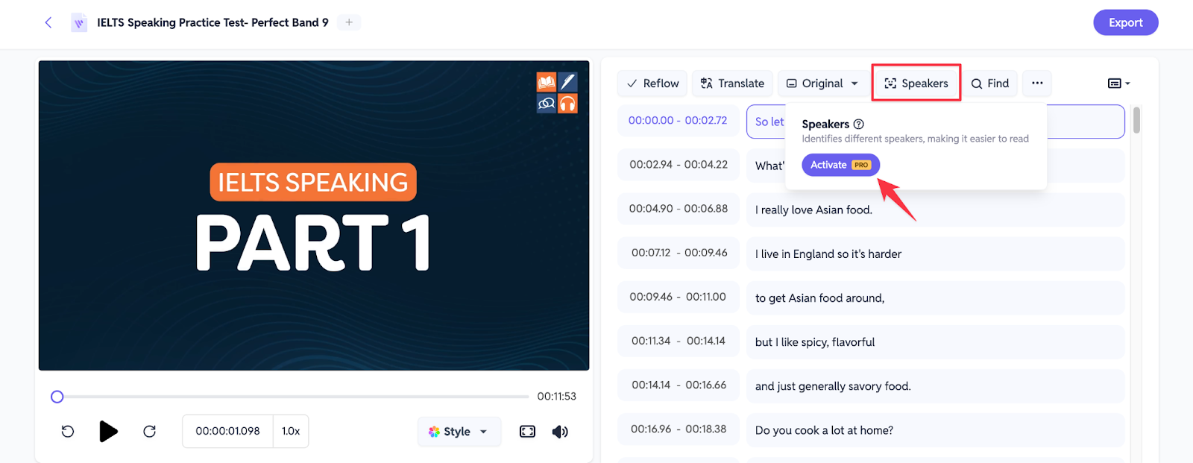
Task: Edit subtitle 'I live in England so it's harder'
Action: pos(936,253)
